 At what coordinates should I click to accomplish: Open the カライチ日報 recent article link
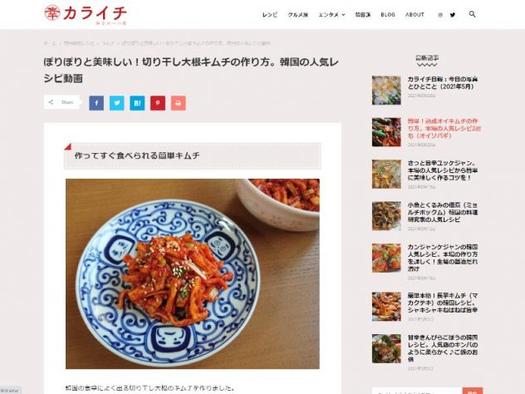point(442,83)
